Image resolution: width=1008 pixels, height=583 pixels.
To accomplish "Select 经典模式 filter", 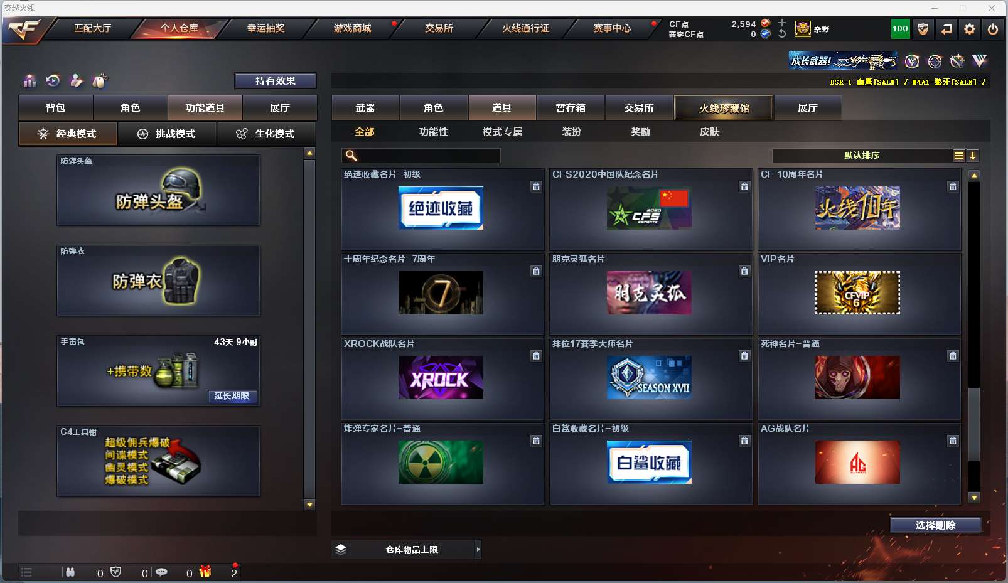I will [68, 134].
